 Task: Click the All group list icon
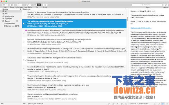point(3,11)
